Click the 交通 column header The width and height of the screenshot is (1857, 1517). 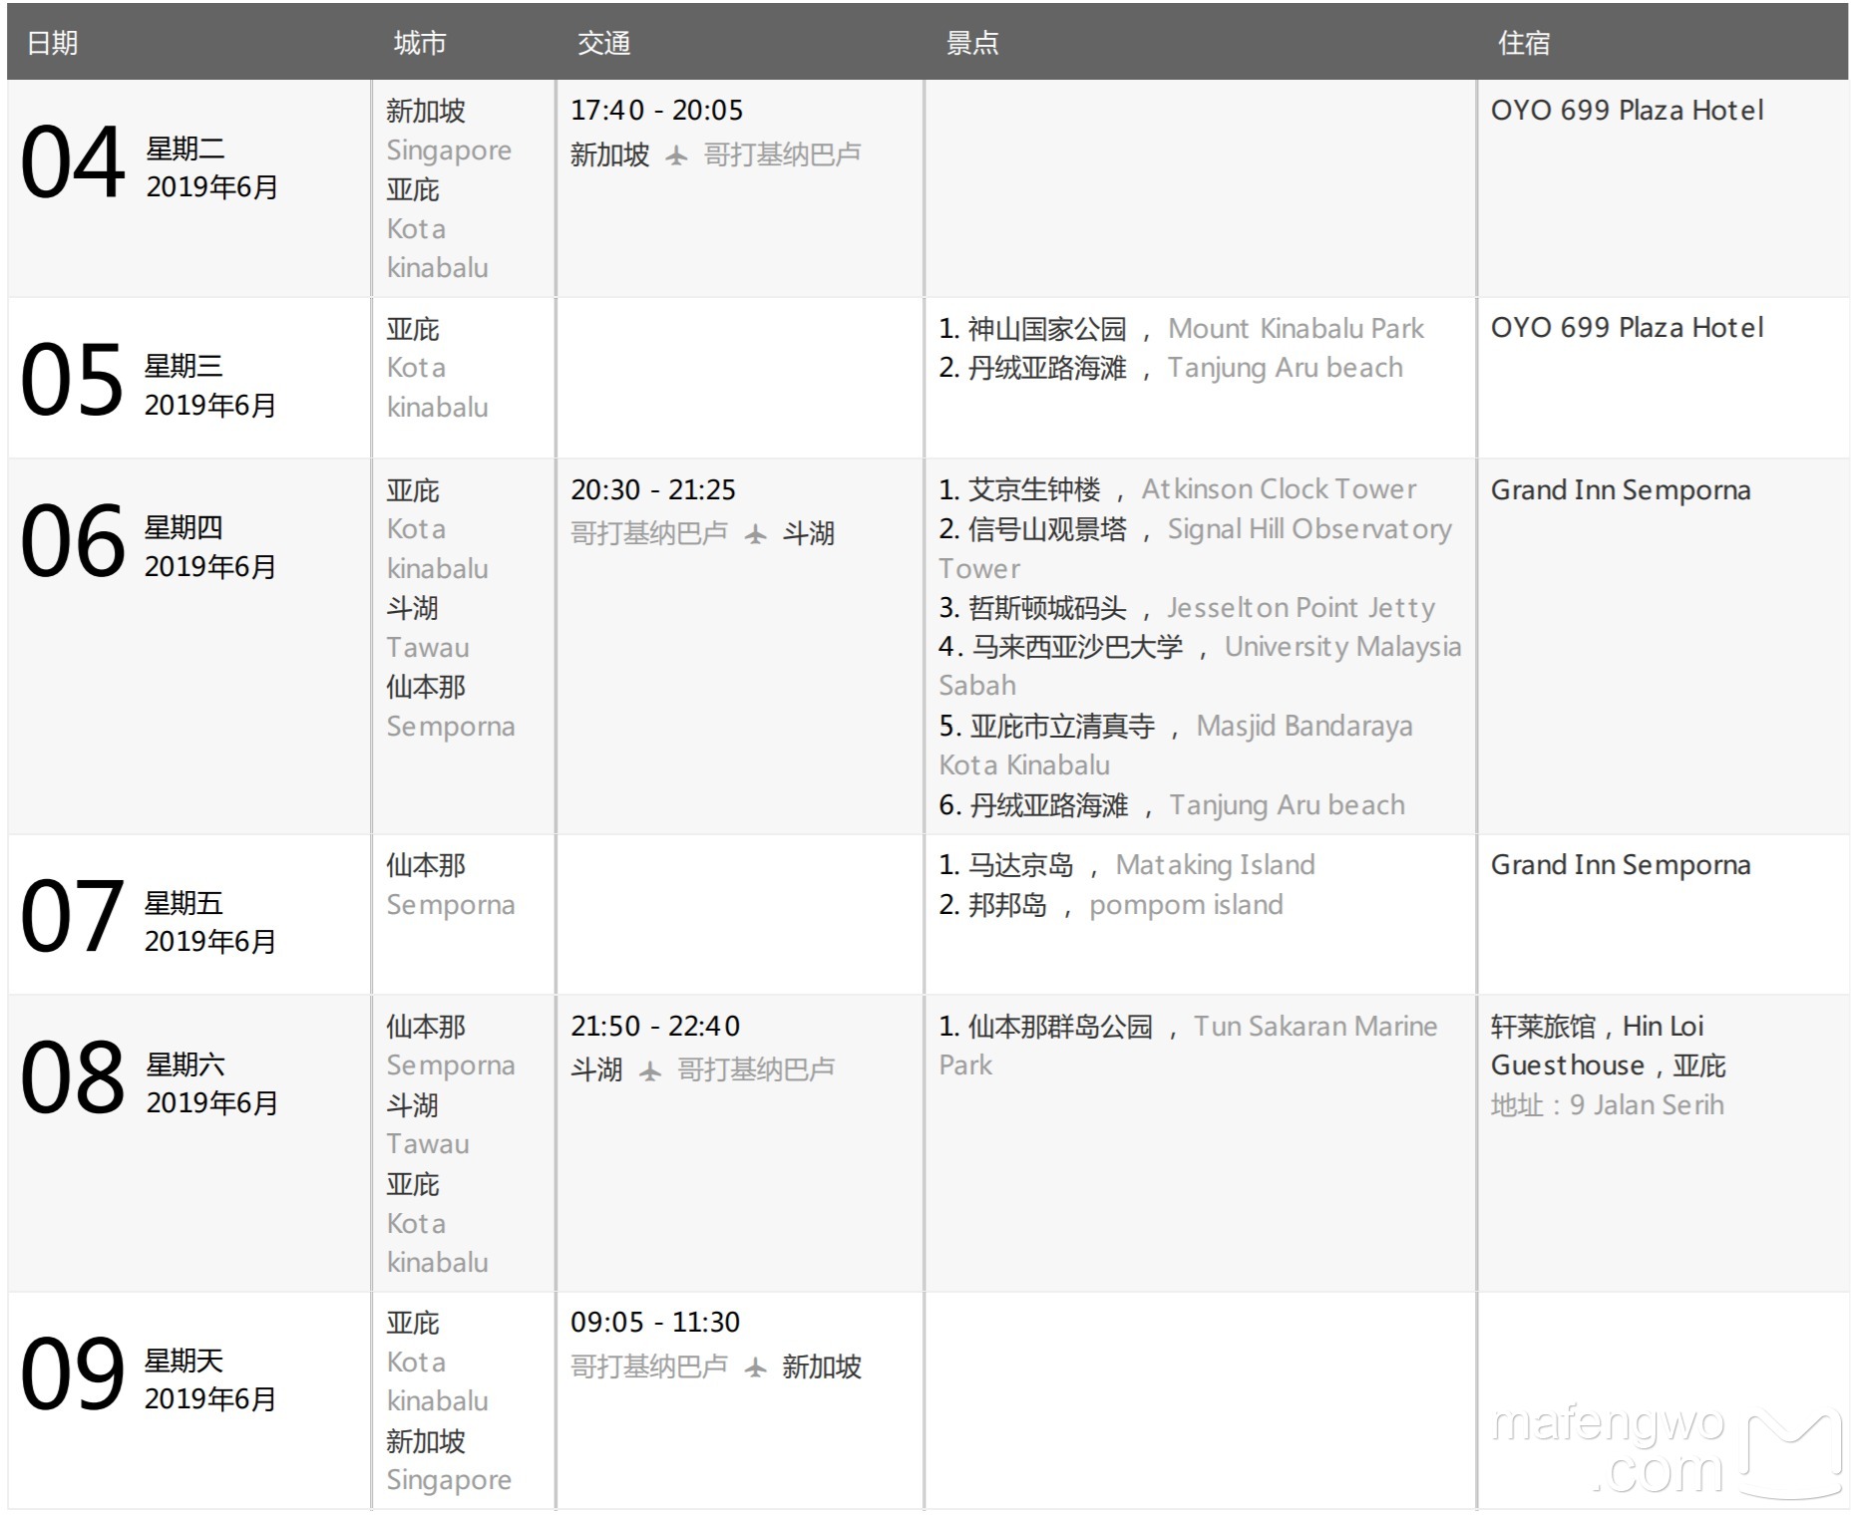(x=604, y=43)
